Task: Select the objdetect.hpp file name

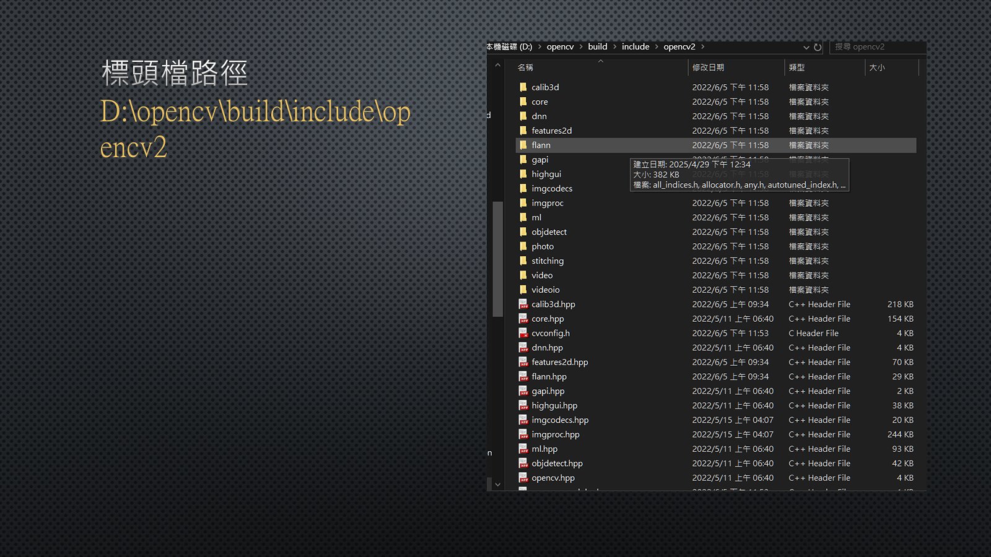Action: [557, 464]
